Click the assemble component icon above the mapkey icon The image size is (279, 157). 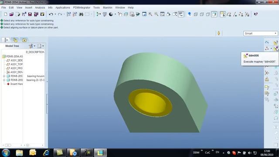tap(276, 42)
